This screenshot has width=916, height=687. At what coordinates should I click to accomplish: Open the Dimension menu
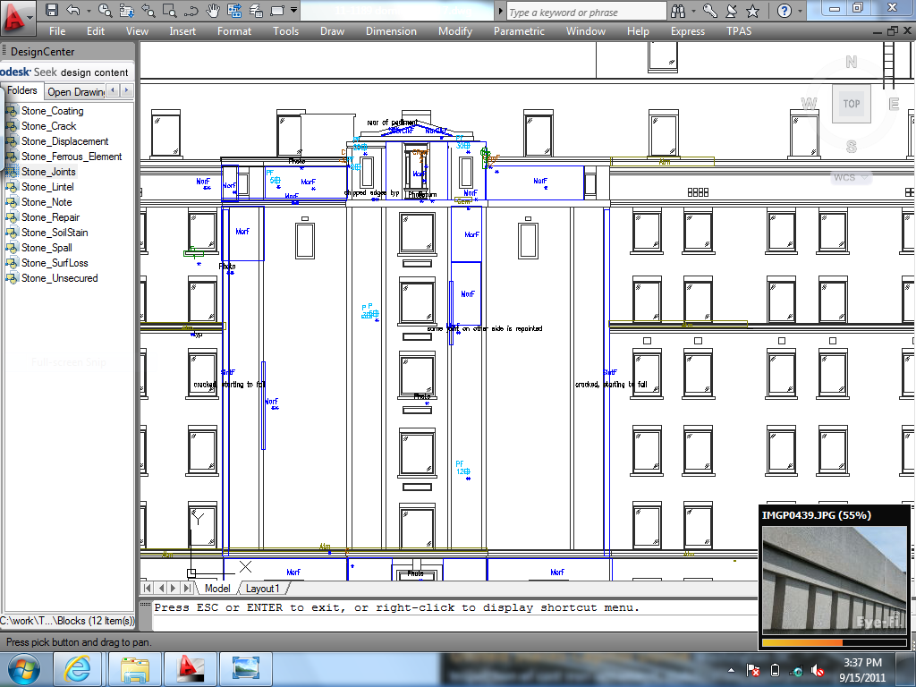tap(391, 31)
